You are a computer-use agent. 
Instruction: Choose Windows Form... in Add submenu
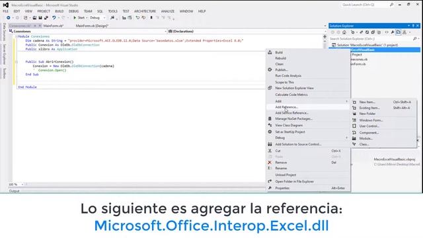click(383, 120)
